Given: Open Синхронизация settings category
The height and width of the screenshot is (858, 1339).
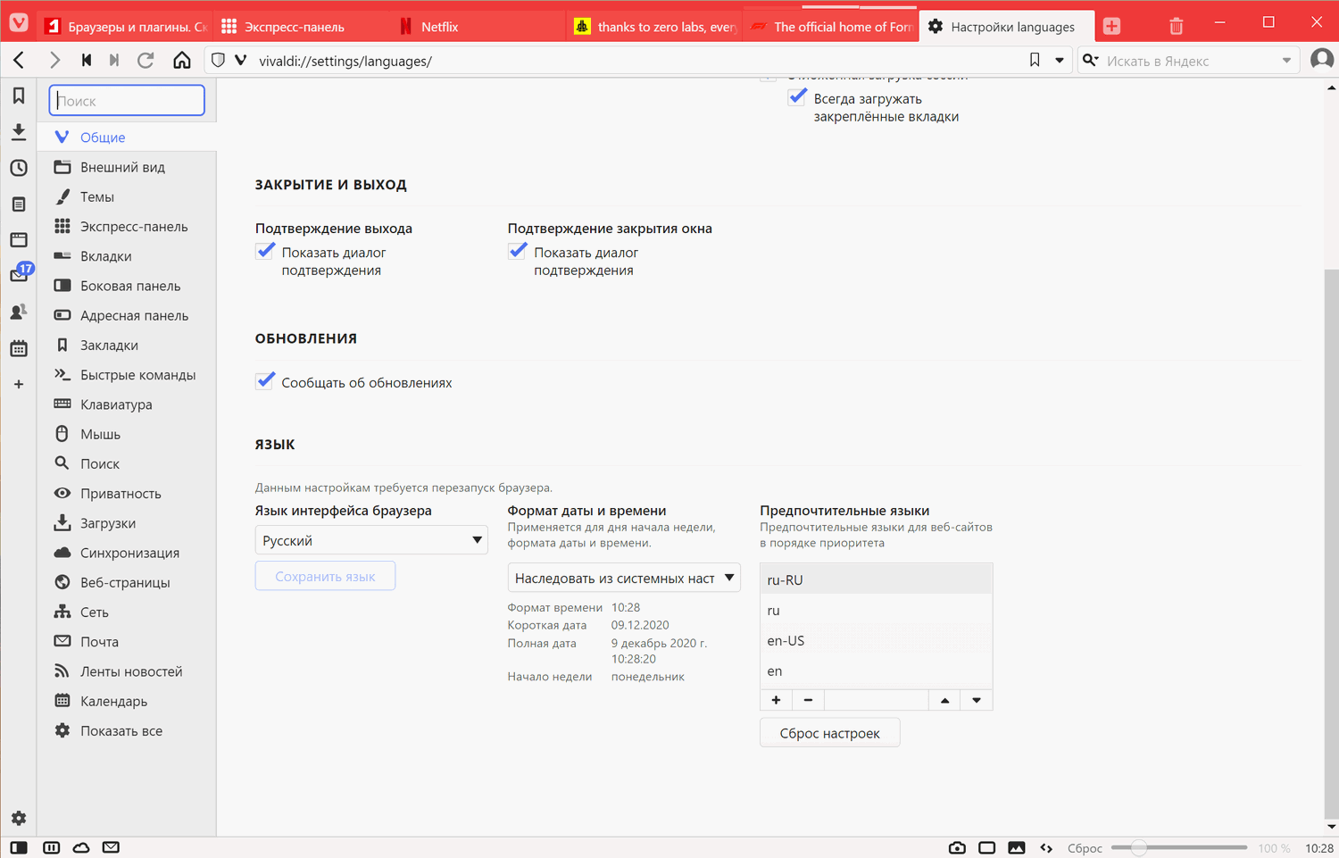Looking at the screenshot, I should coord(127,553).
